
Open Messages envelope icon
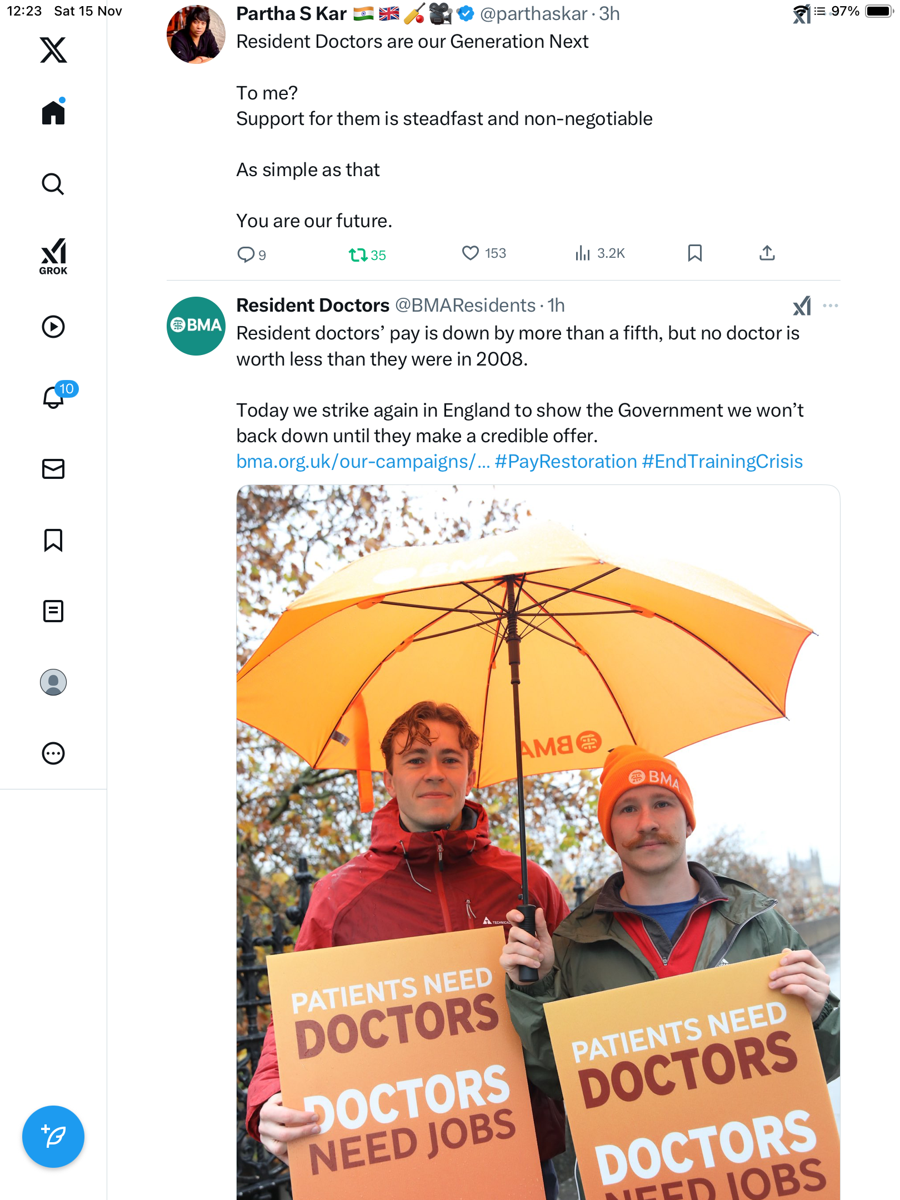(53, 469)
